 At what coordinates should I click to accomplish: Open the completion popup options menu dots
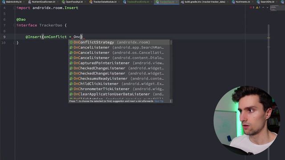pyautogui.click(x=171, y=101)
